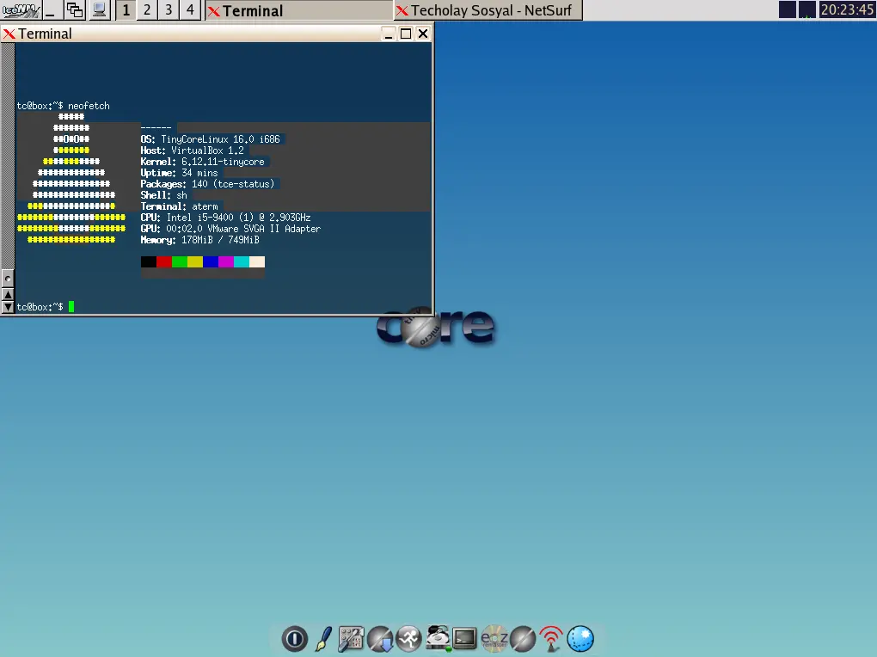This screenshot has height=657, width=877.
Task: Click the 'neofetch' command text
Action: pos(89,106)
